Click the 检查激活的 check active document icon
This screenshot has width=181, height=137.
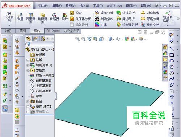[x=168, y=17]
